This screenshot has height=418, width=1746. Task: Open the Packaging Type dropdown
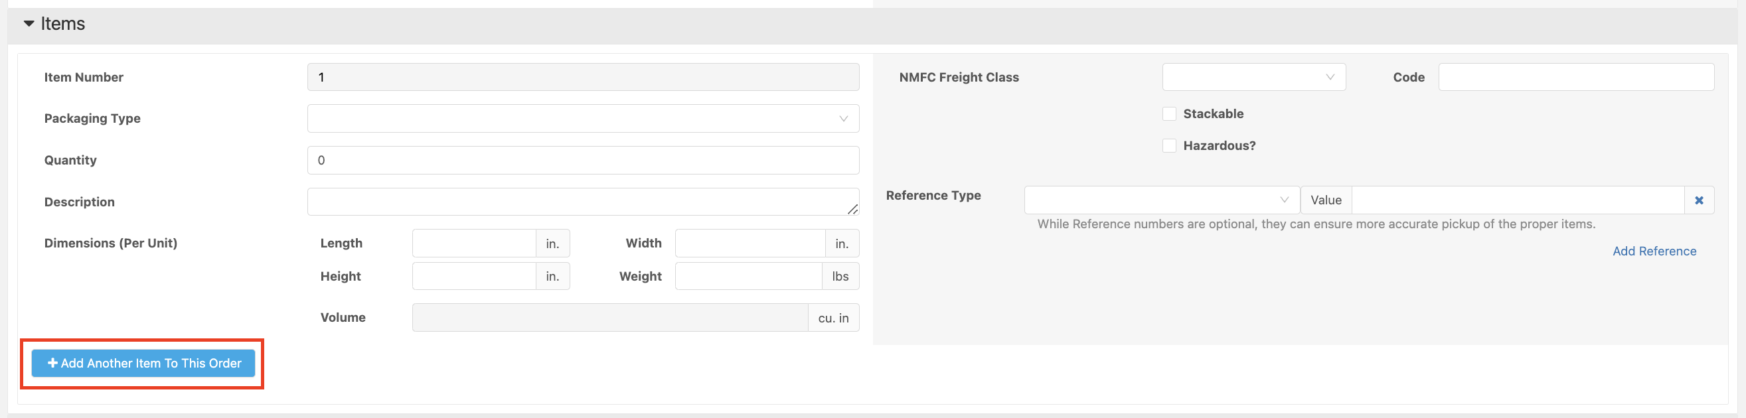point(583,119)
